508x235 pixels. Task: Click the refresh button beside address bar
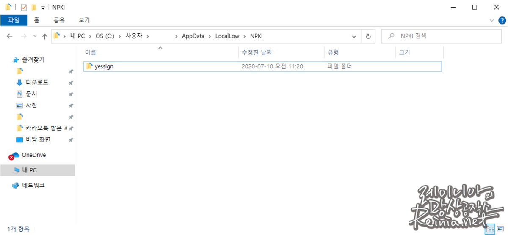click(368, 36)
